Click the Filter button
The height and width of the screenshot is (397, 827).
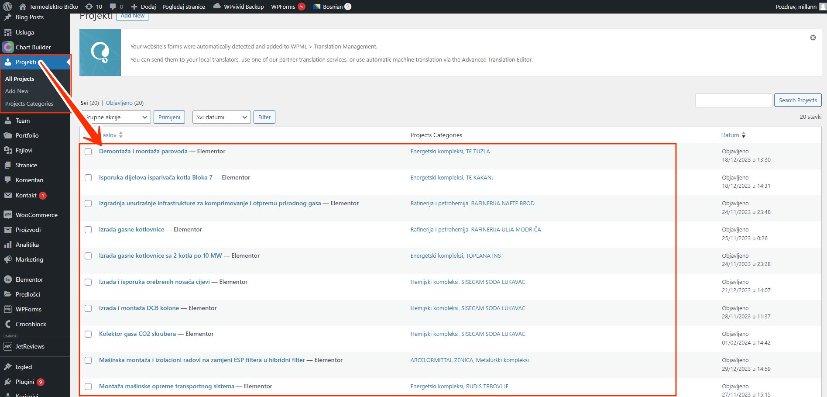coord(264,117)
